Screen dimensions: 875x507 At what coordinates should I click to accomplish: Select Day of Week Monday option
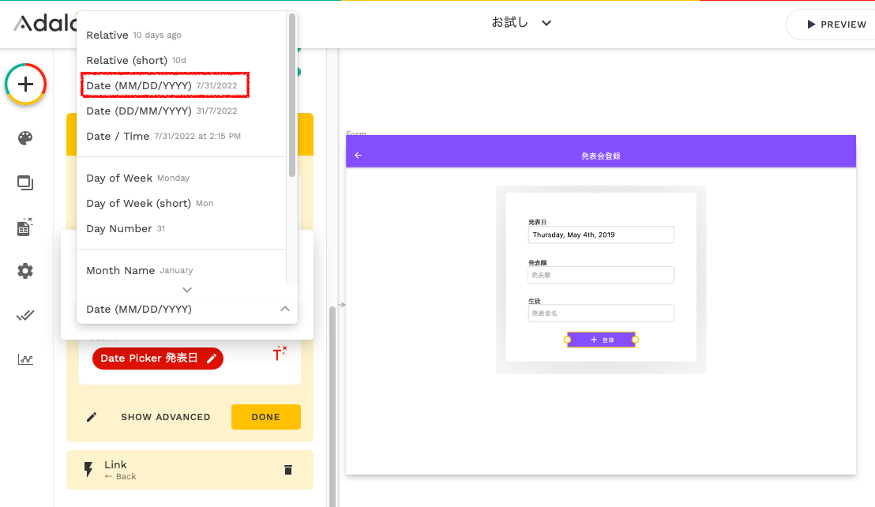tap(182, 178)
